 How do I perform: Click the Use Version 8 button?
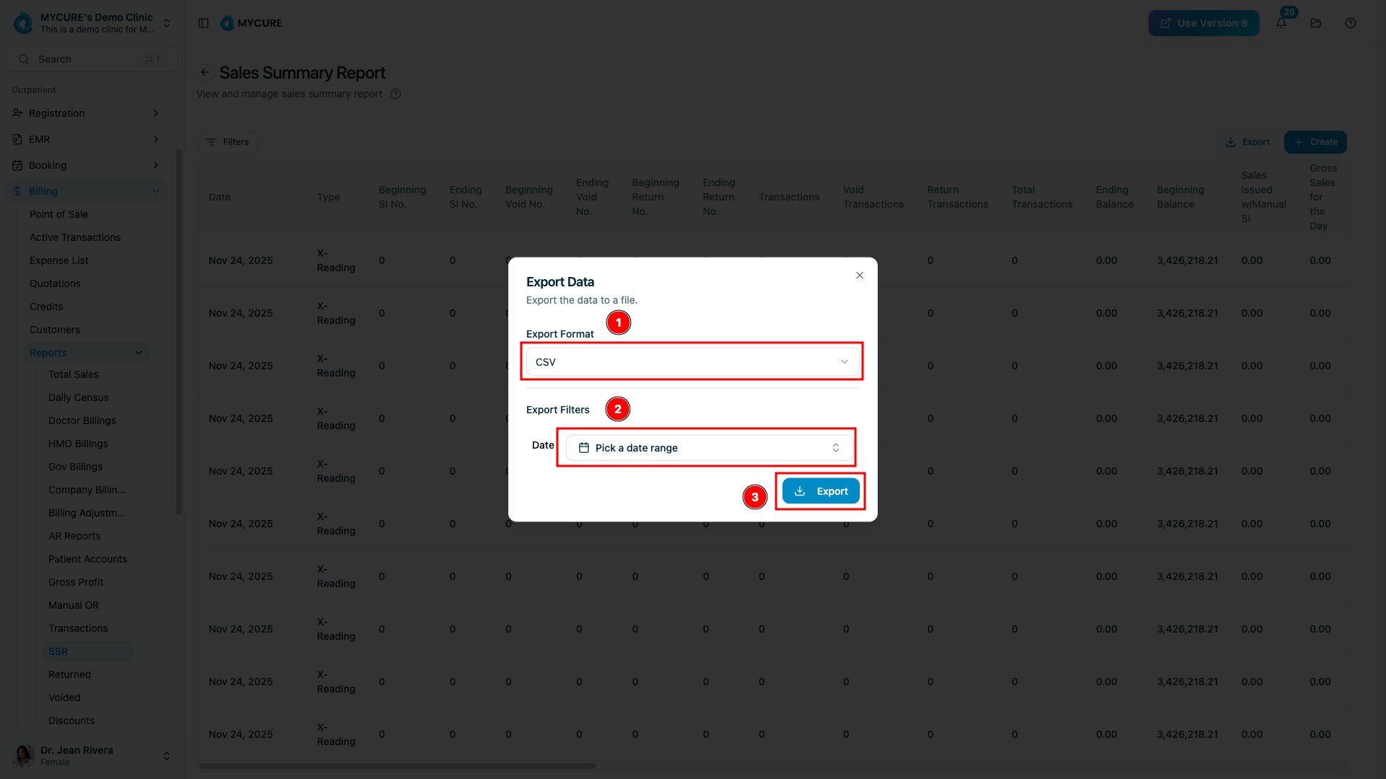point(1203,23)
